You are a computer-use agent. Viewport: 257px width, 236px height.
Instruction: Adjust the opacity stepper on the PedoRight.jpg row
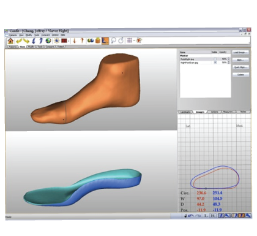coord(229,59)
